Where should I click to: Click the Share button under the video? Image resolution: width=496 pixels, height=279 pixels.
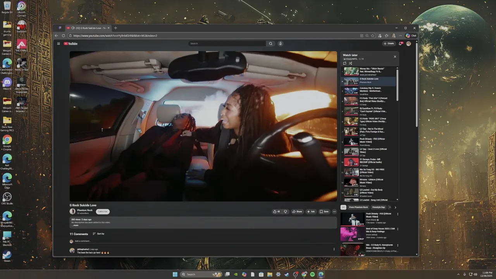[x=297, y=212]
